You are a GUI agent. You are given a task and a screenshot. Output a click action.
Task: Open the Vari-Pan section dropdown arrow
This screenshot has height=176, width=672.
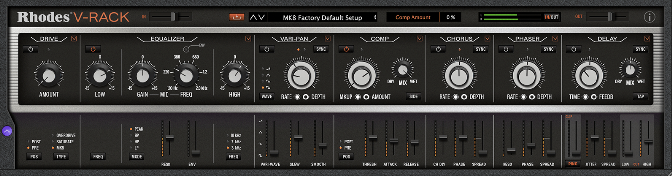point(327,39)
